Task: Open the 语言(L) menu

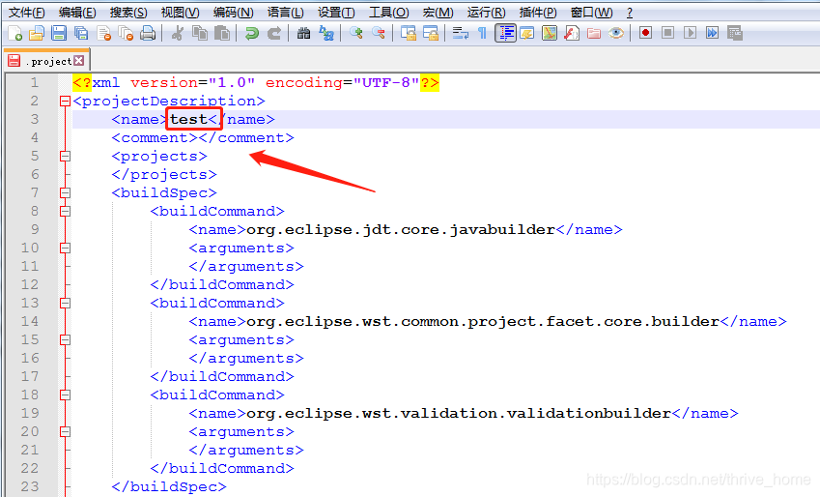Action: (285, 12)
